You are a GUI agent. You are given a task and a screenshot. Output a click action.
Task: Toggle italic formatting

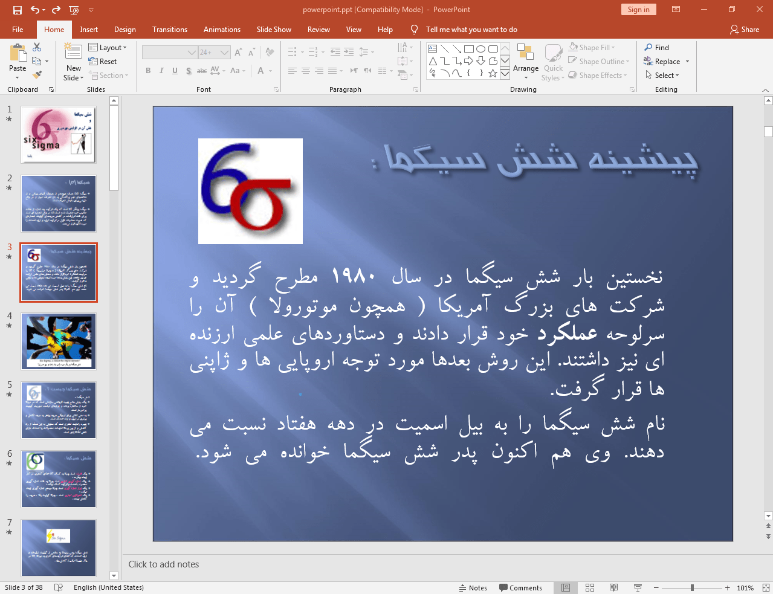click(x=161, y=71)
